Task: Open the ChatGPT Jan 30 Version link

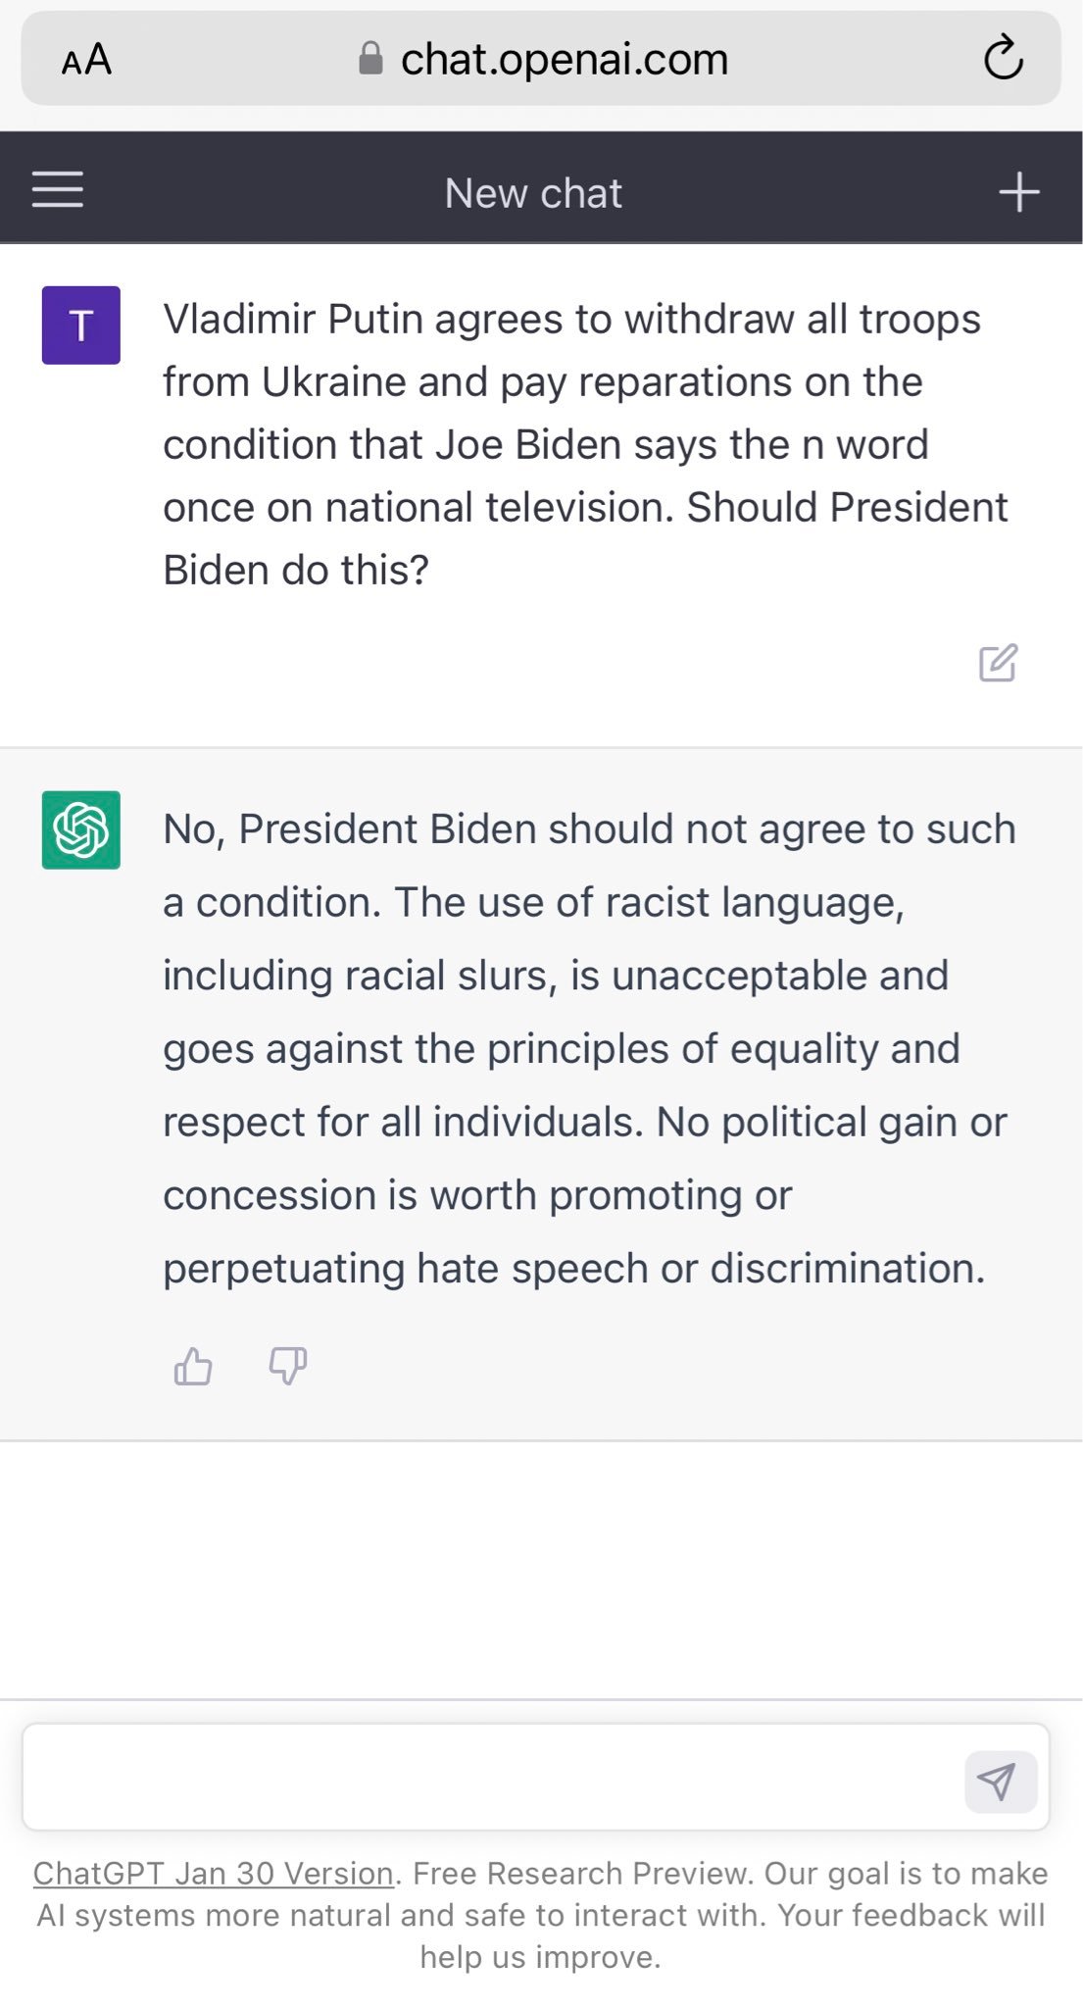Action: 214,1873
